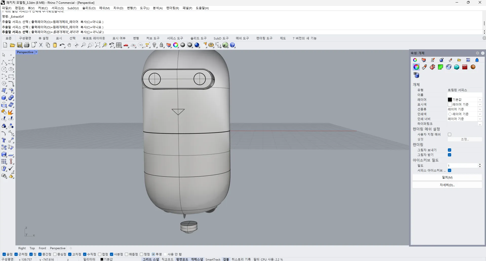486x261 pixels.
Task: Select the green Decals icon in properties
Action: [x=440, y=67]
